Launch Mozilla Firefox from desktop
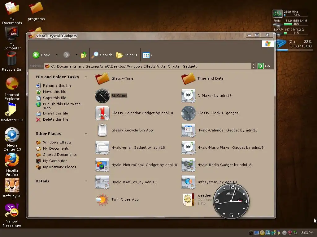Screen dimensions: 317x237 (x=12, y=165)
